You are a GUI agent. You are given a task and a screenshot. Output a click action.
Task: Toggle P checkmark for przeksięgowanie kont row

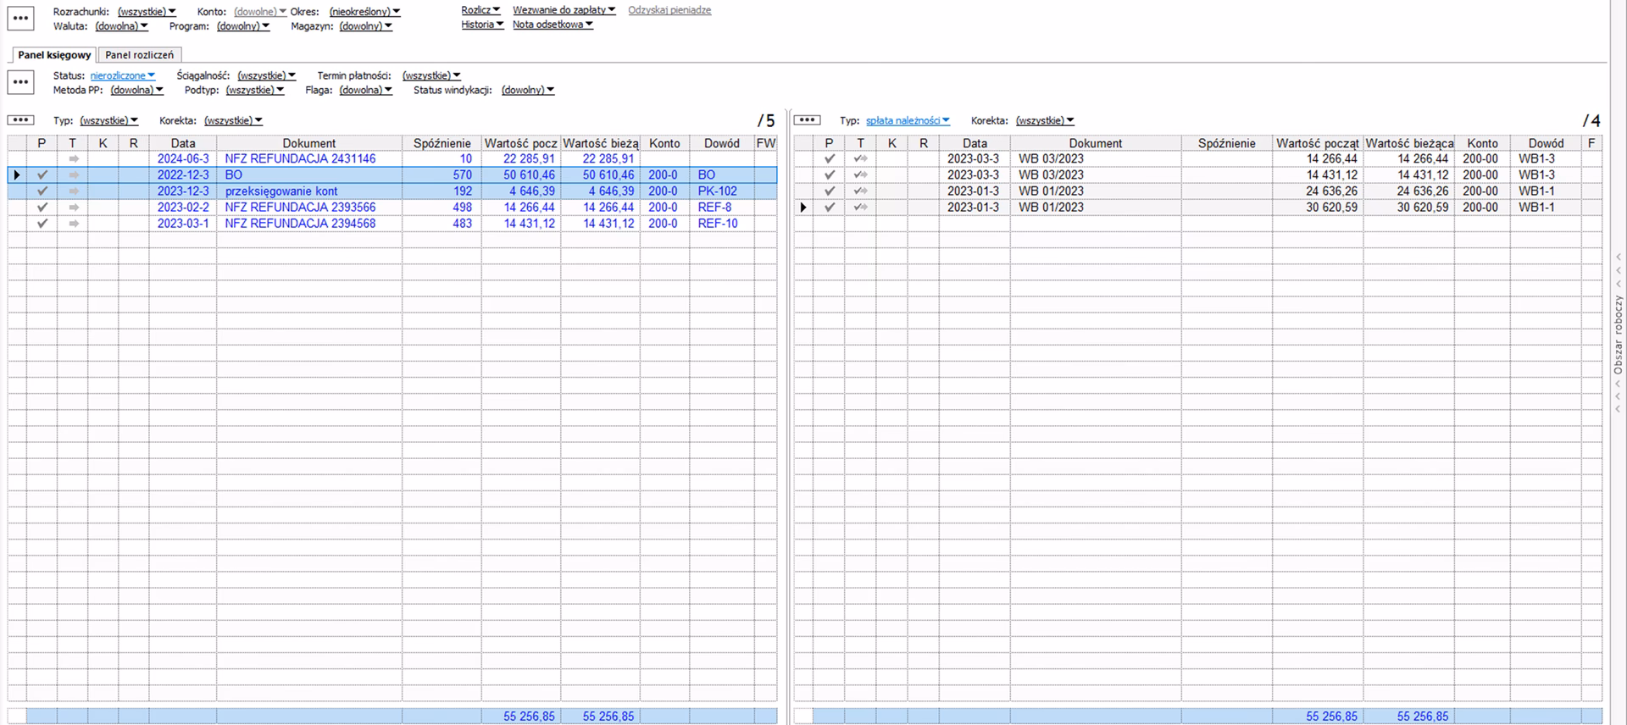[x=42, y=191]
